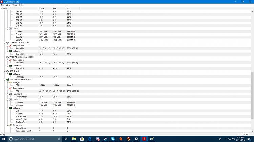Click the Voltages lightning icon under NVIDIA

click(10, 82)
